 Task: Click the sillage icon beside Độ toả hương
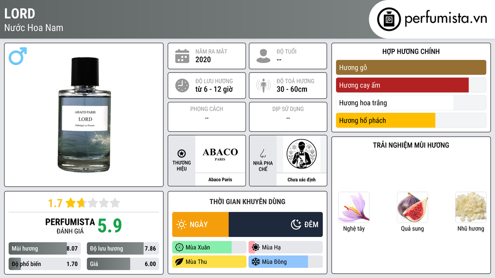263,85
